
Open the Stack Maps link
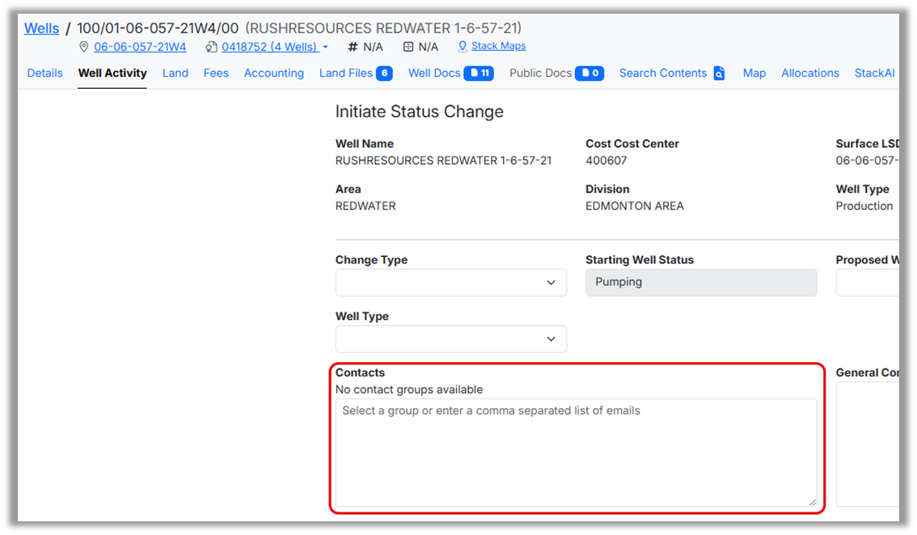[x=498, y=46]
